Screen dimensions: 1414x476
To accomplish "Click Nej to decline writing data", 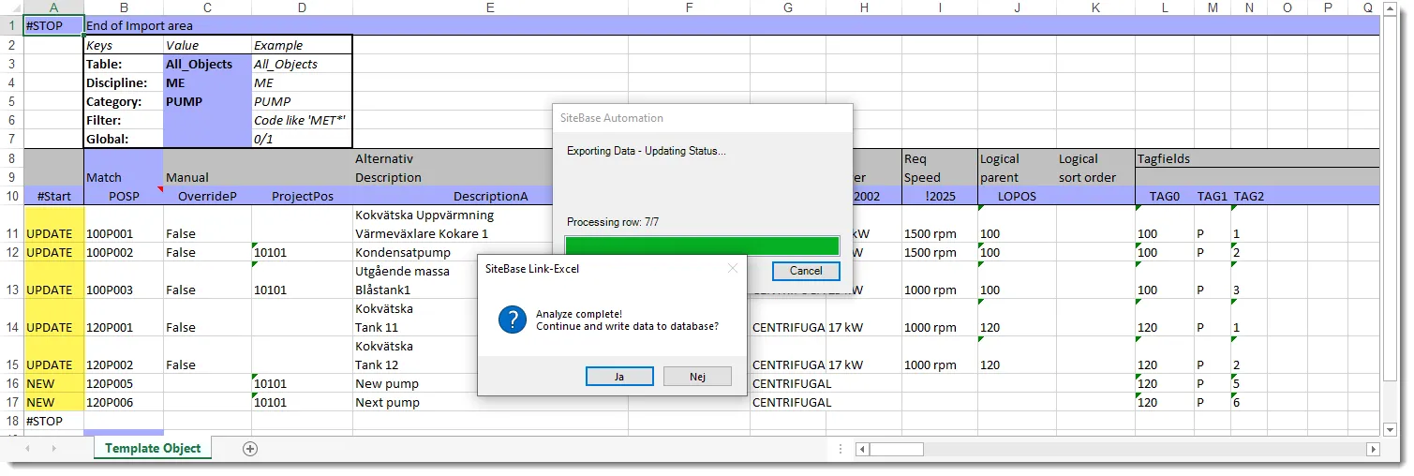I will pyautogui.click(x=697, y=376).
